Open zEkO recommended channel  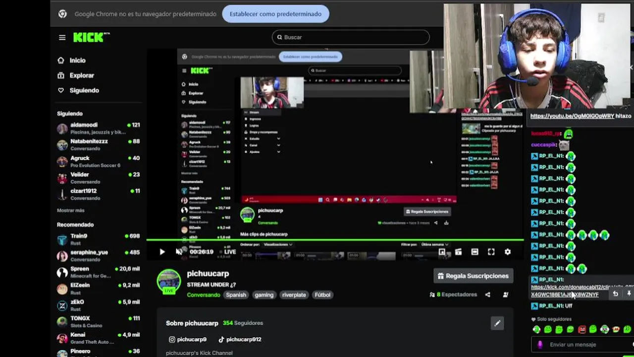(99, 305)
